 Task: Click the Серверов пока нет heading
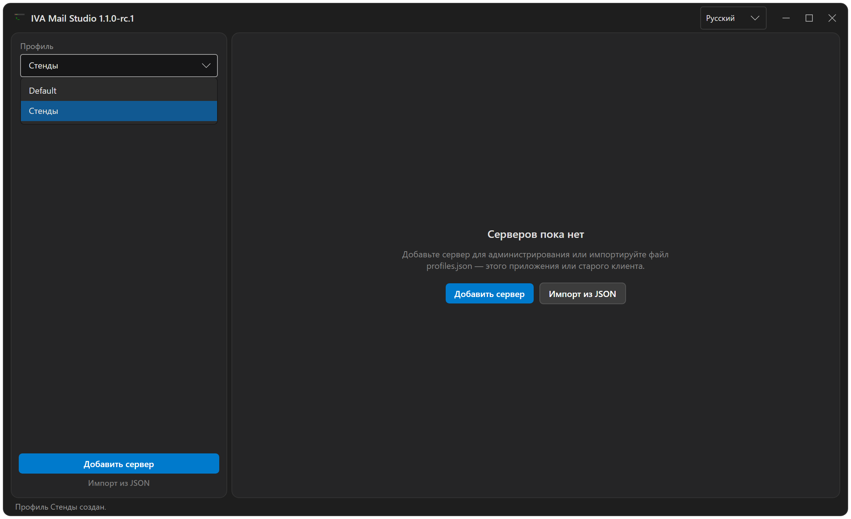pyautogui.click(x=535, y=234)
